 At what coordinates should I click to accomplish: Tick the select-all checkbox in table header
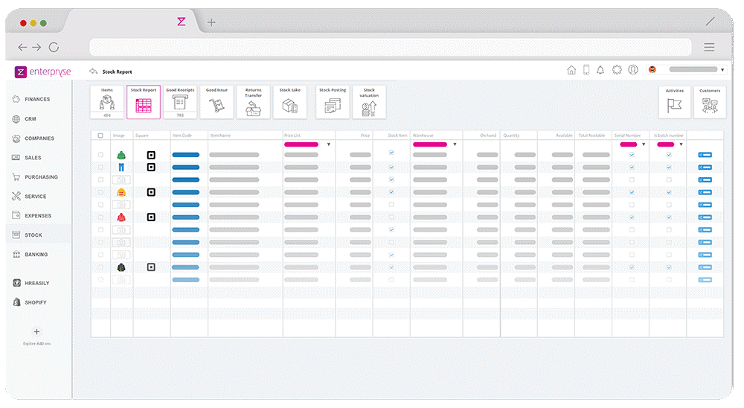point(100,136)
